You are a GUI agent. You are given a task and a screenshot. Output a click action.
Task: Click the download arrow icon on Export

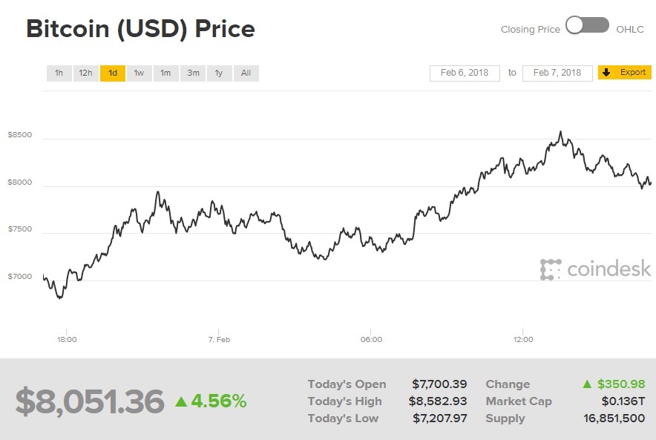[x=606, y=72]
